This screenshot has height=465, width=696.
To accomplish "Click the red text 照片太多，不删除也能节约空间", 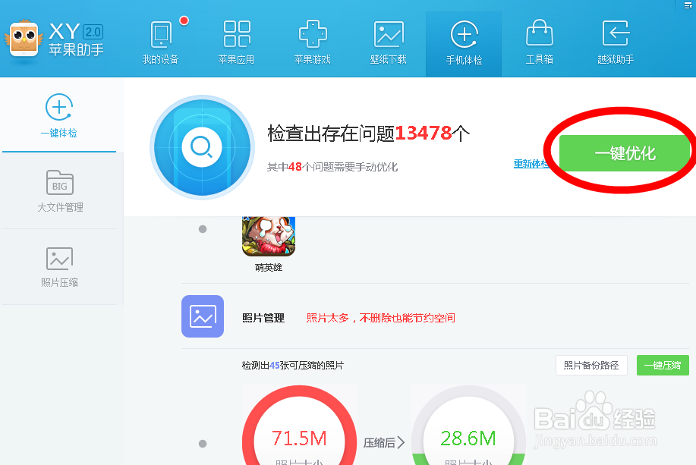I will tap(381, 318).
